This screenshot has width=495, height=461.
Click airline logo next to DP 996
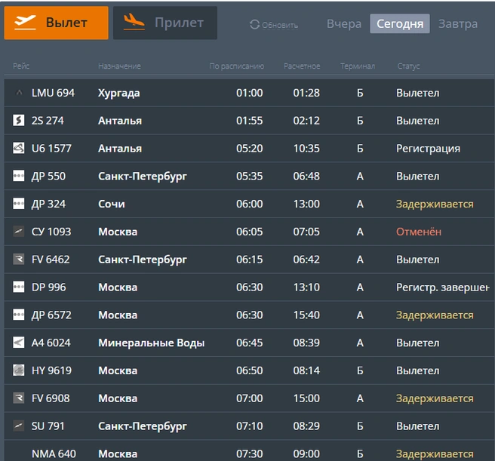tap(19, 287)
